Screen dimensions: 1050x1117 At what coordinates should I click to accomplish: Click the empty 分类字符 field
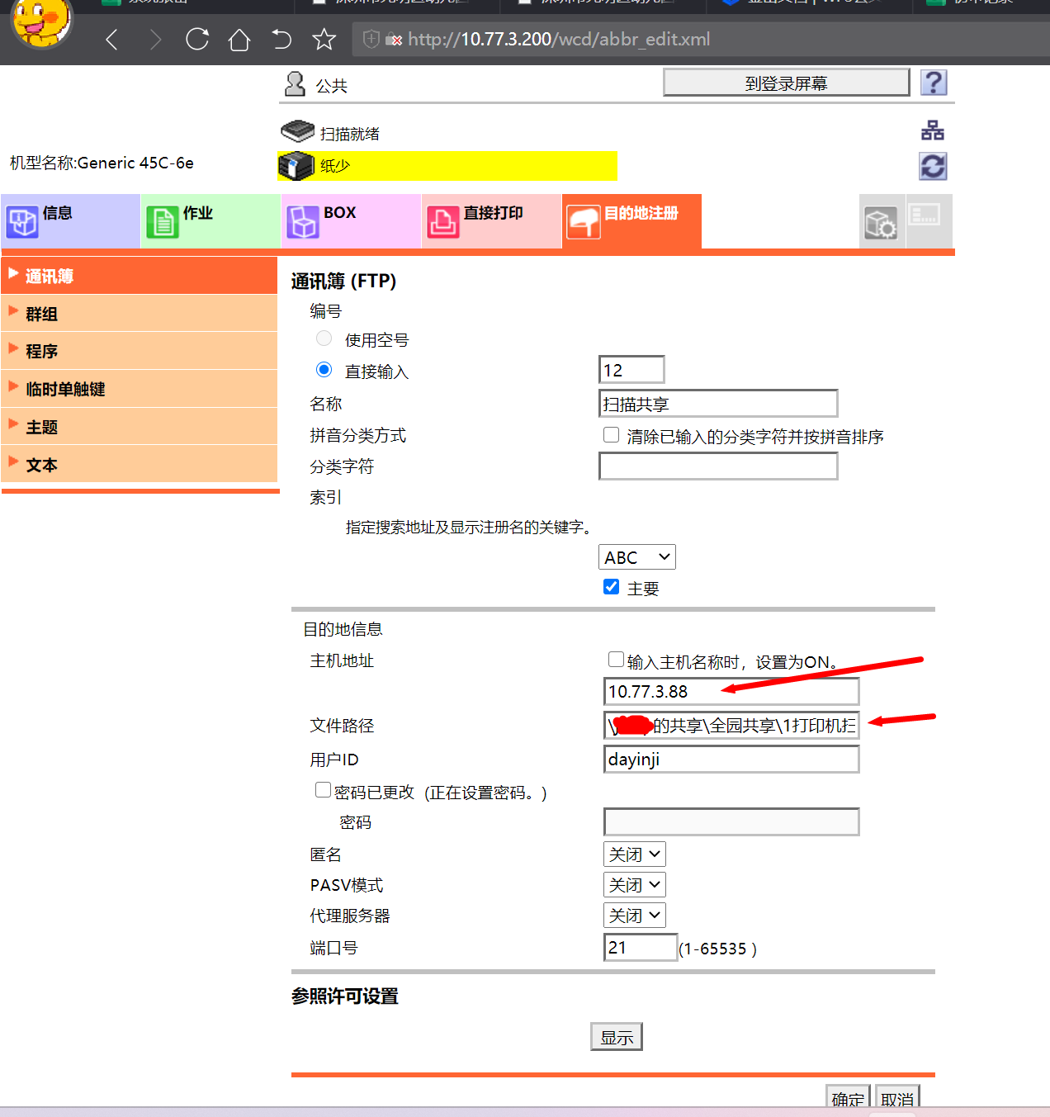(718, 466)
